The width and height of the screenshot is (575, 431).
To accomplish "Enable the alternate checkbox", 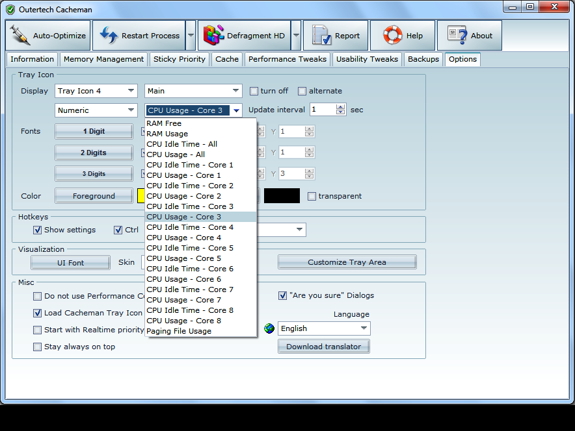I will 302,91.
